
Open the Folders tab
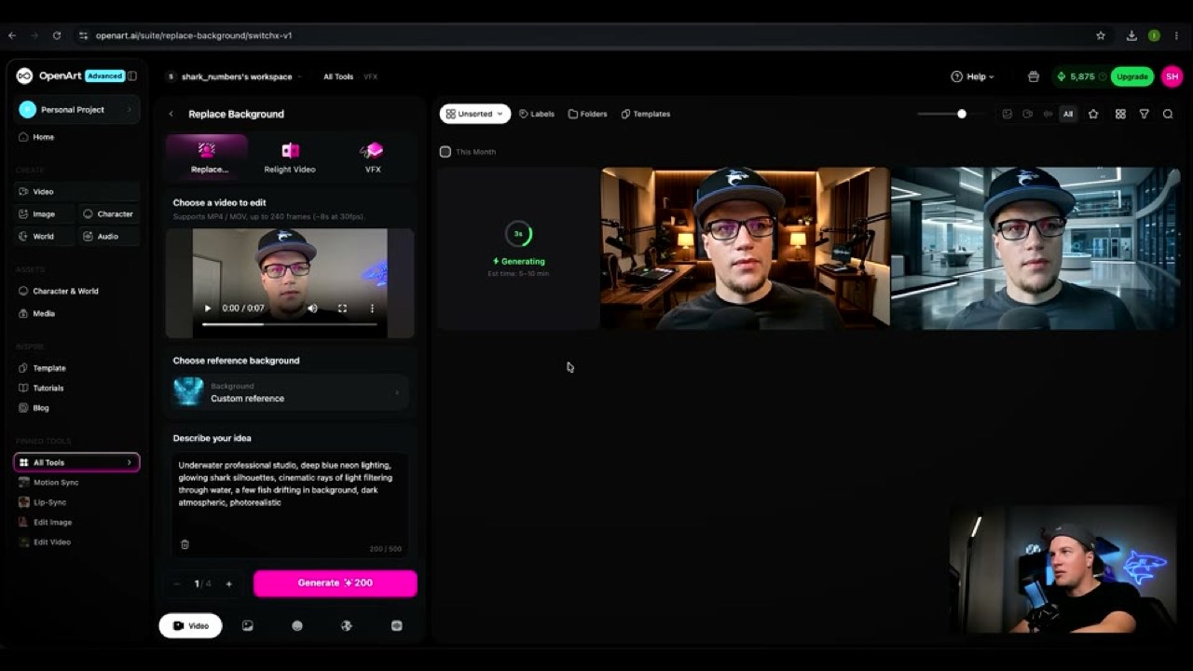(587, 114)
